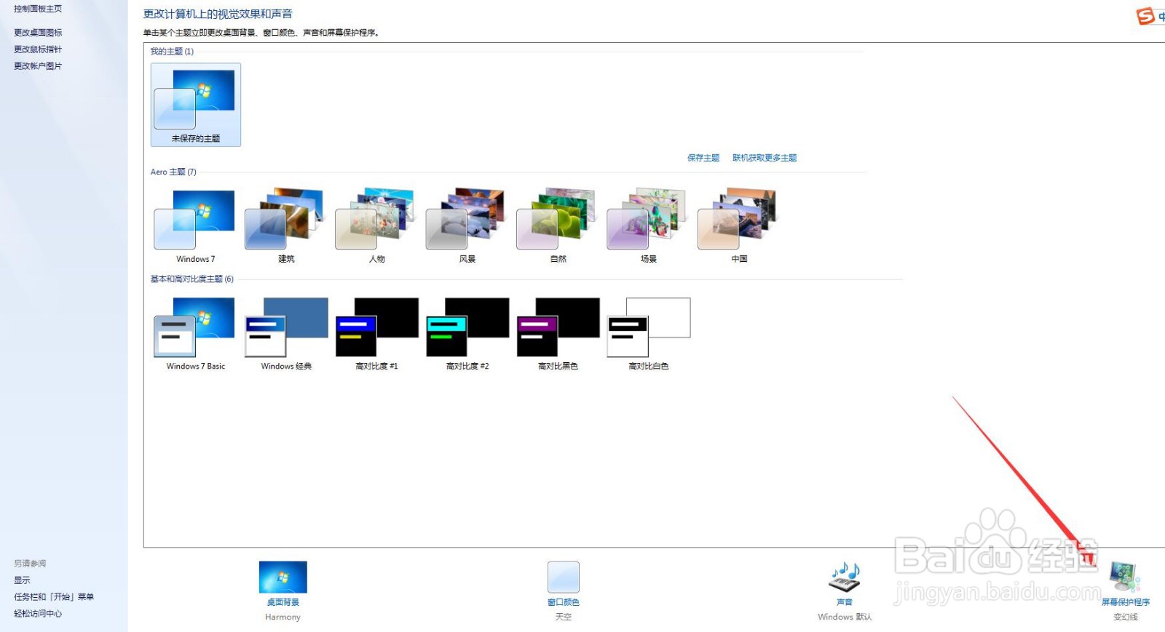Apply the 建筑 Aero theme

[285, 225]
